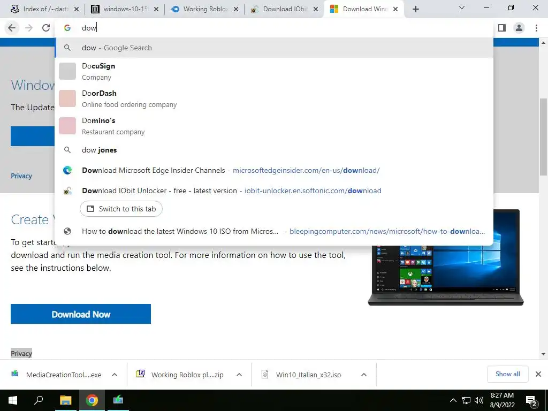
Task: Open a new tab with plus button
Action: point(415,9)
